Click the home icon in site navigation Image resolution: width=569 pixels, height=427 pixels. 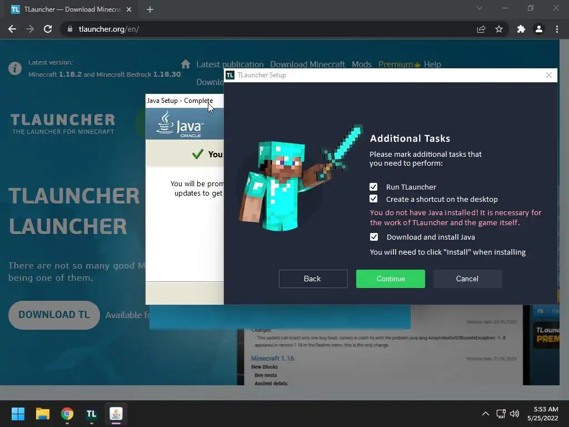[186, 64]
